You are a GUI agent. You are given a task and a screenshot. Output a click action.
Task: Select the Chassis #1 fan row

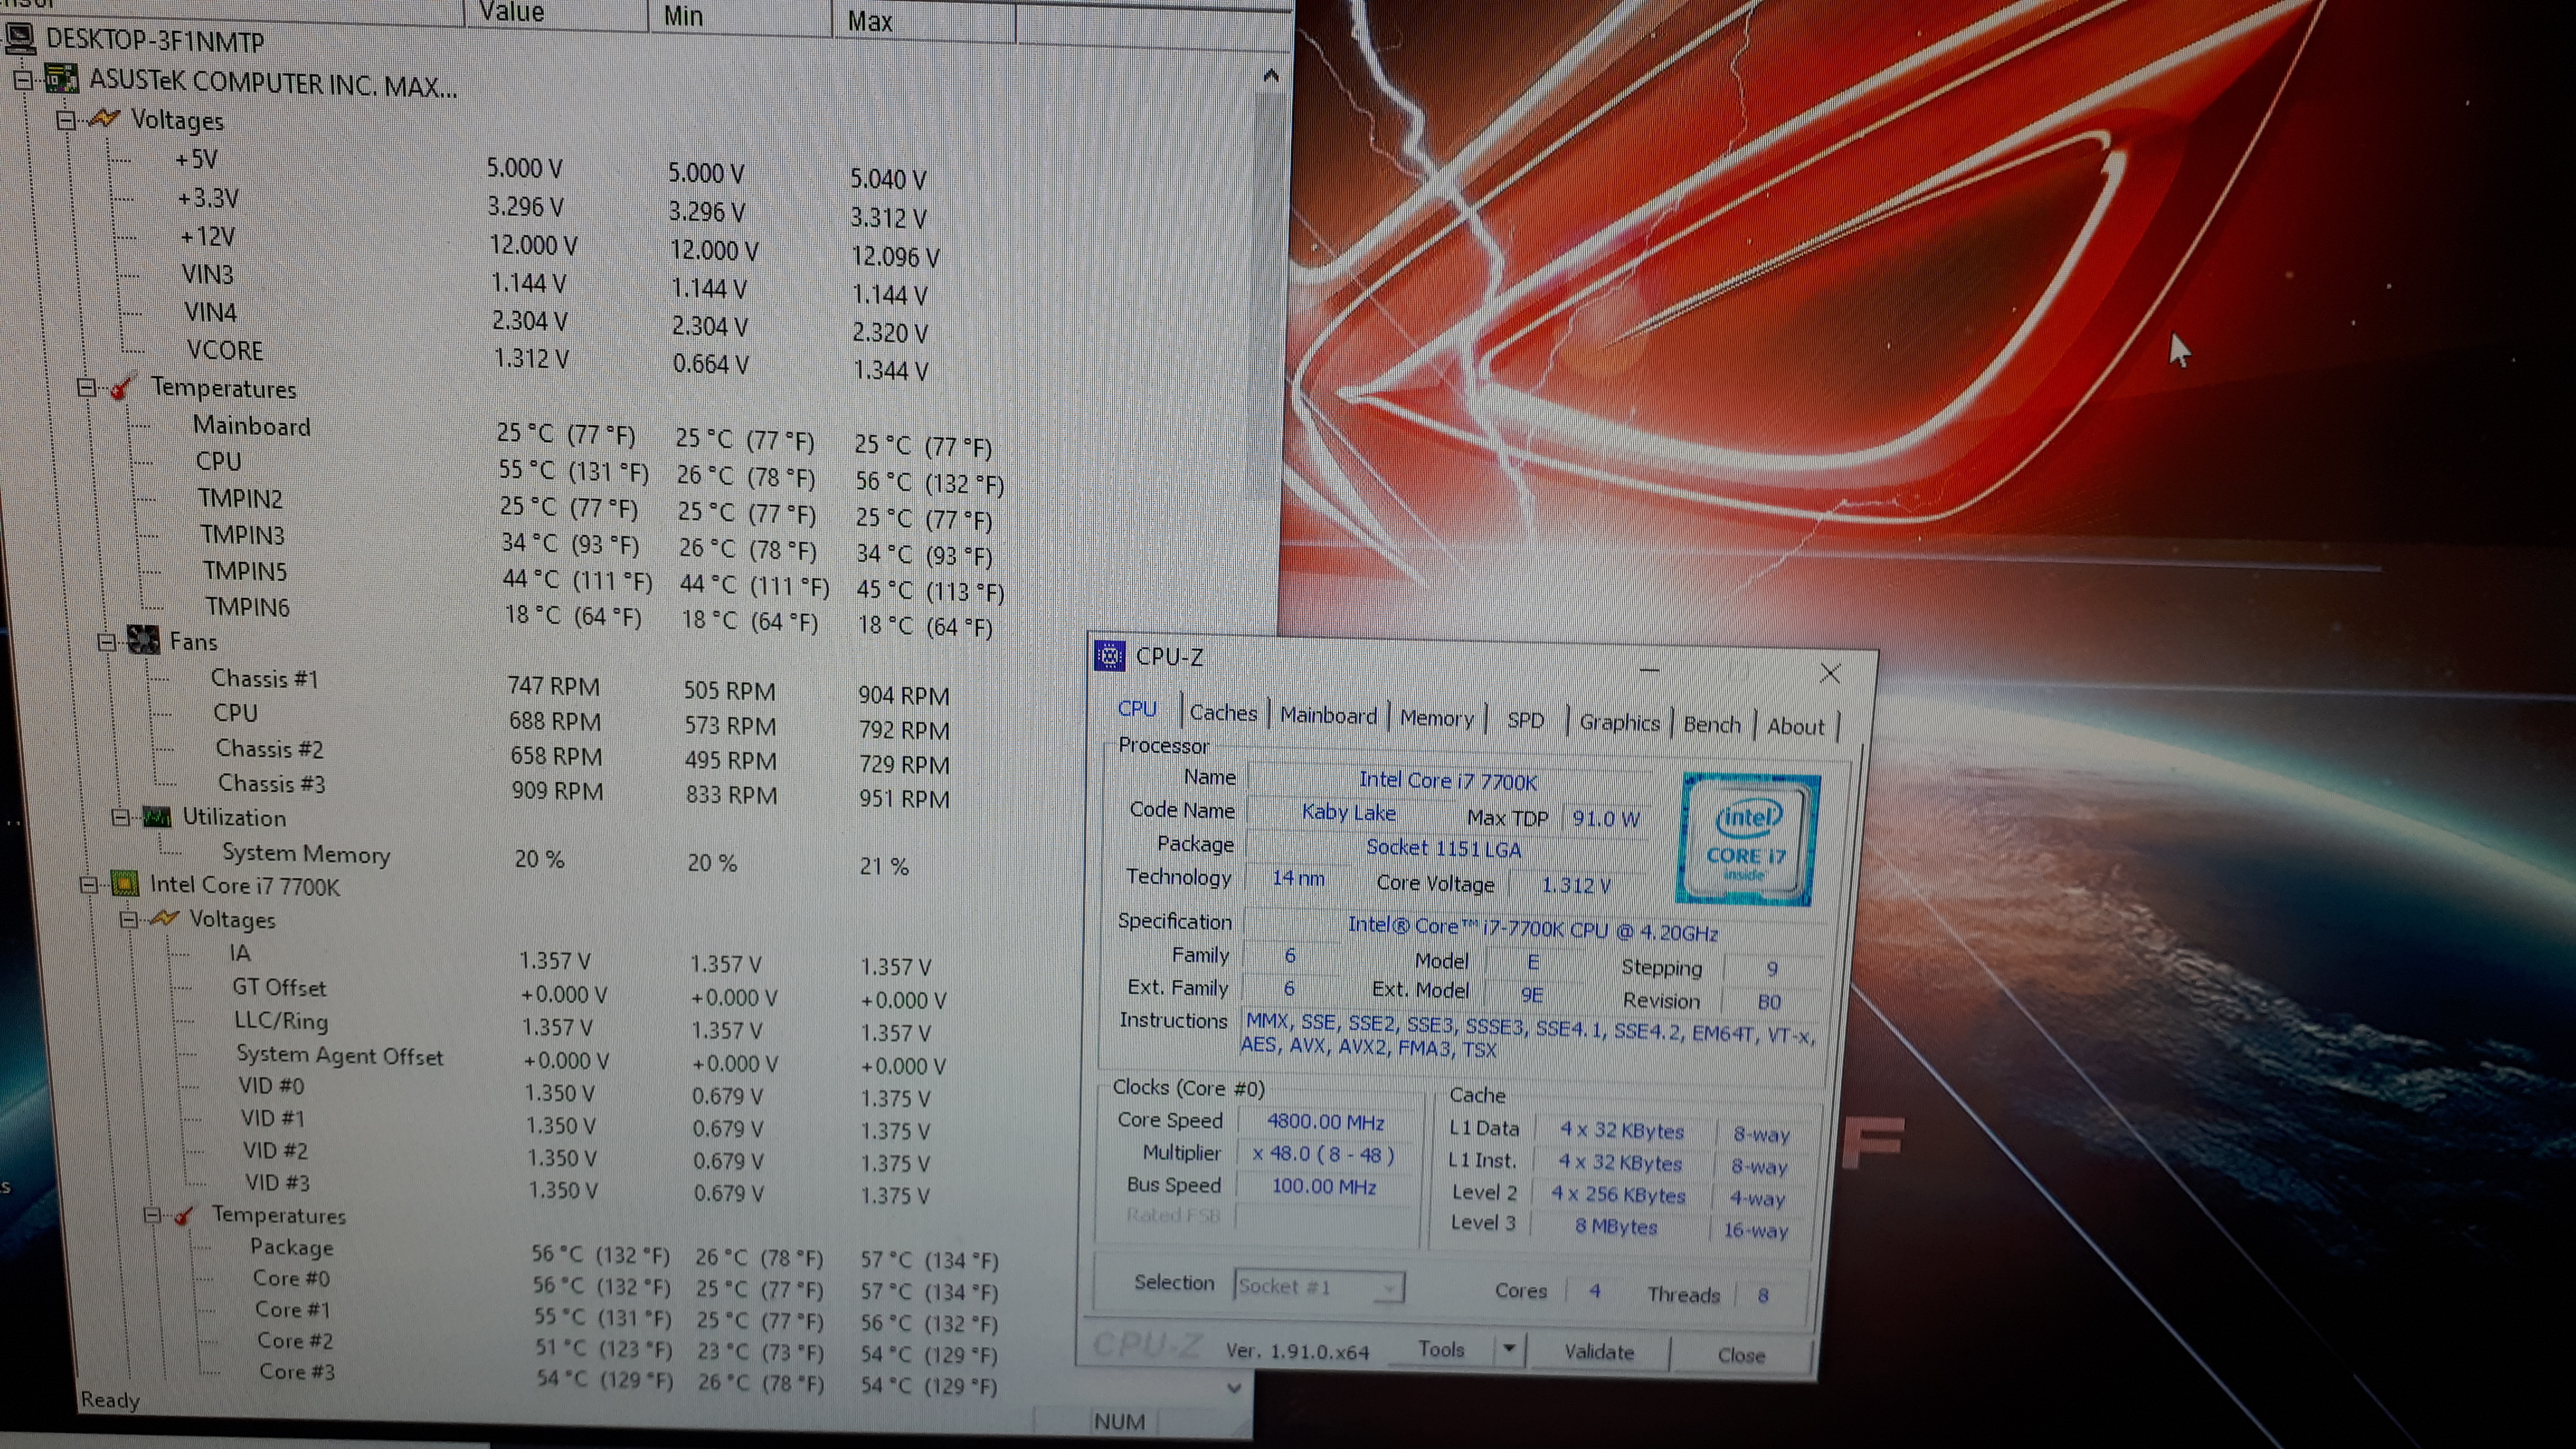(x=580, y=687)
